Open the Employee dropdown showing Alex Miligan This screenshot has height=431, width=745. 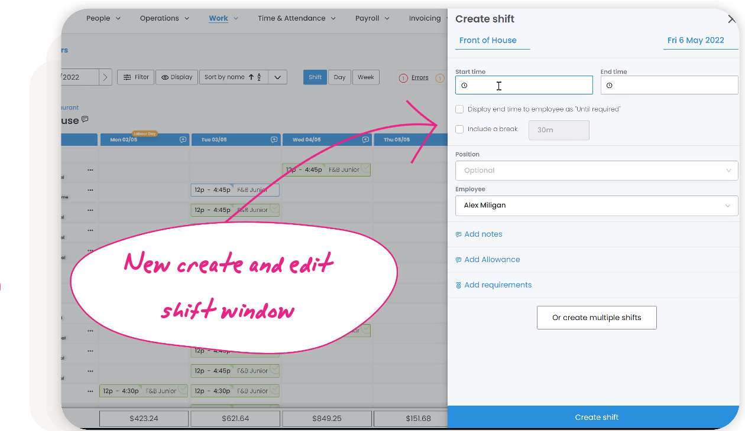coord(597,205)
